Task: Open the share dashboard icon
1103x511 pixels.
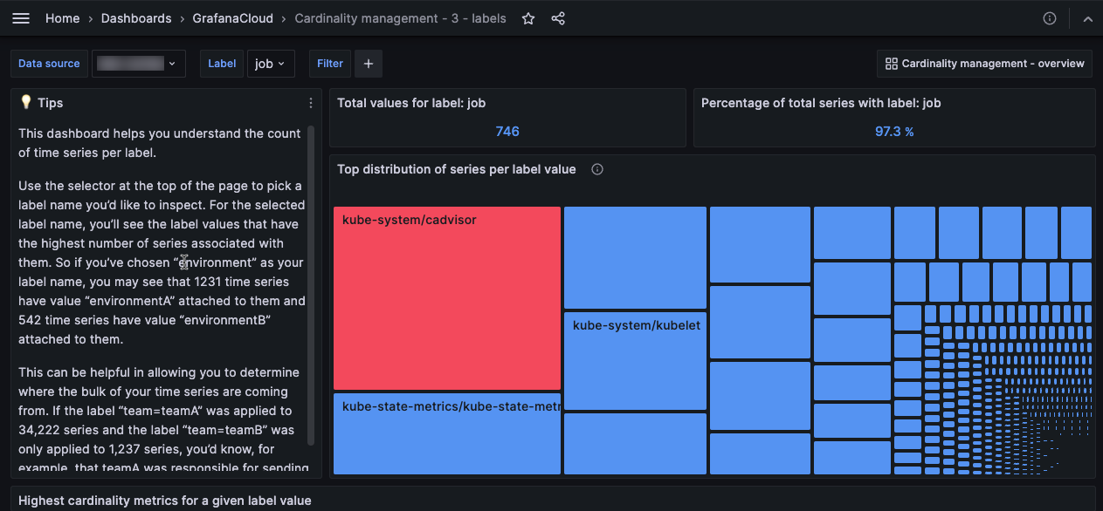Action: tap(557, 17)
